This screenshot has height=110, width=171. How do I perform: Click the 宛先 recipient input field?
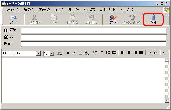(x=94, y=30)
